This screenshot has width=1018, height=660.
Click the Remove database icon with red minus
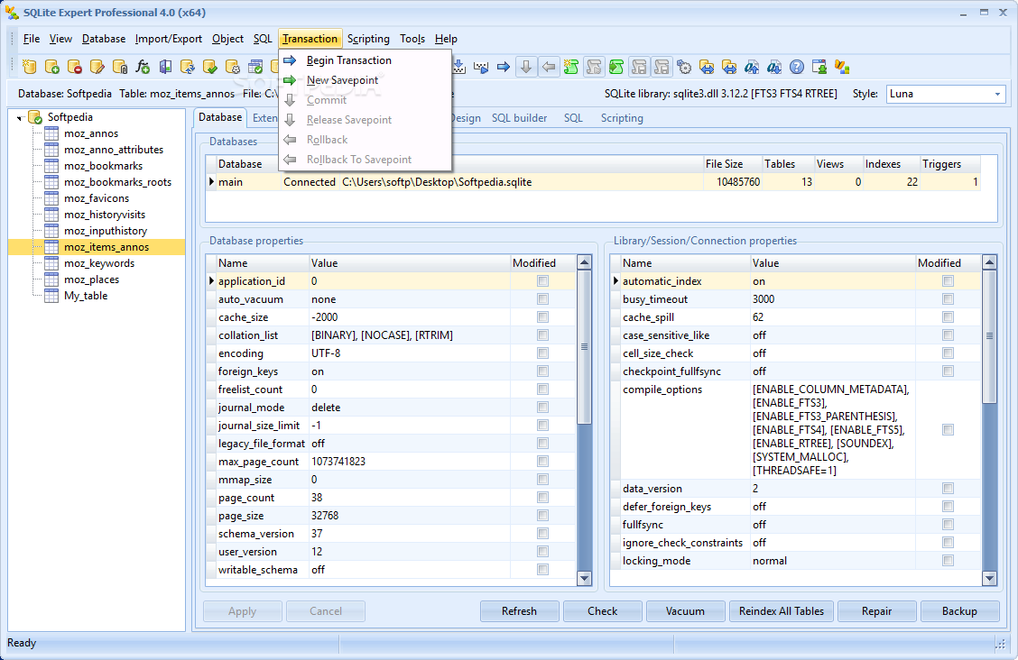(x=75, y=67)
